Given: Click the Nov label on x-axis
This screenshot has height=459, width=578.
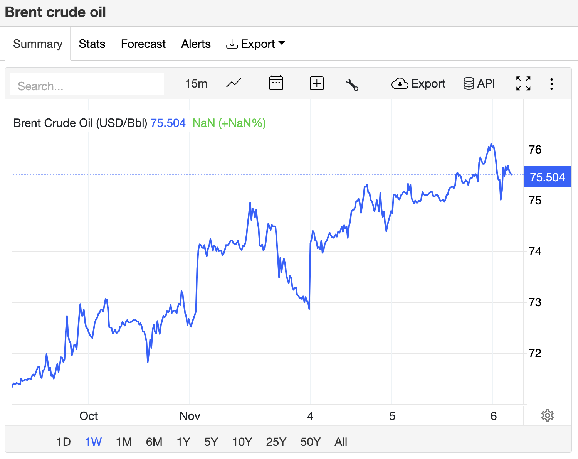Looking at the screenshot, I should click(190, 416).
